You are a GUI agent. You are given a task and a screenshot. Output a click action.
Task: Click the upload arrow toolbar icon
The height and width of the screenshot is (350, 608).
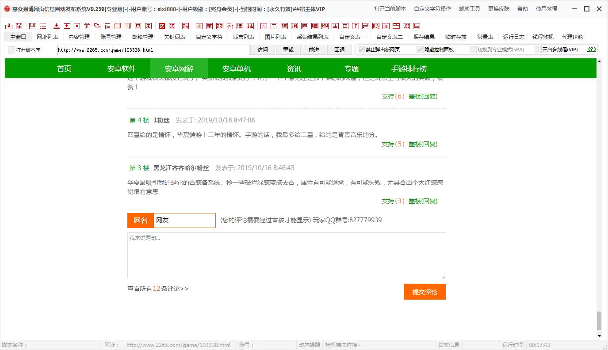pos(67,26)
